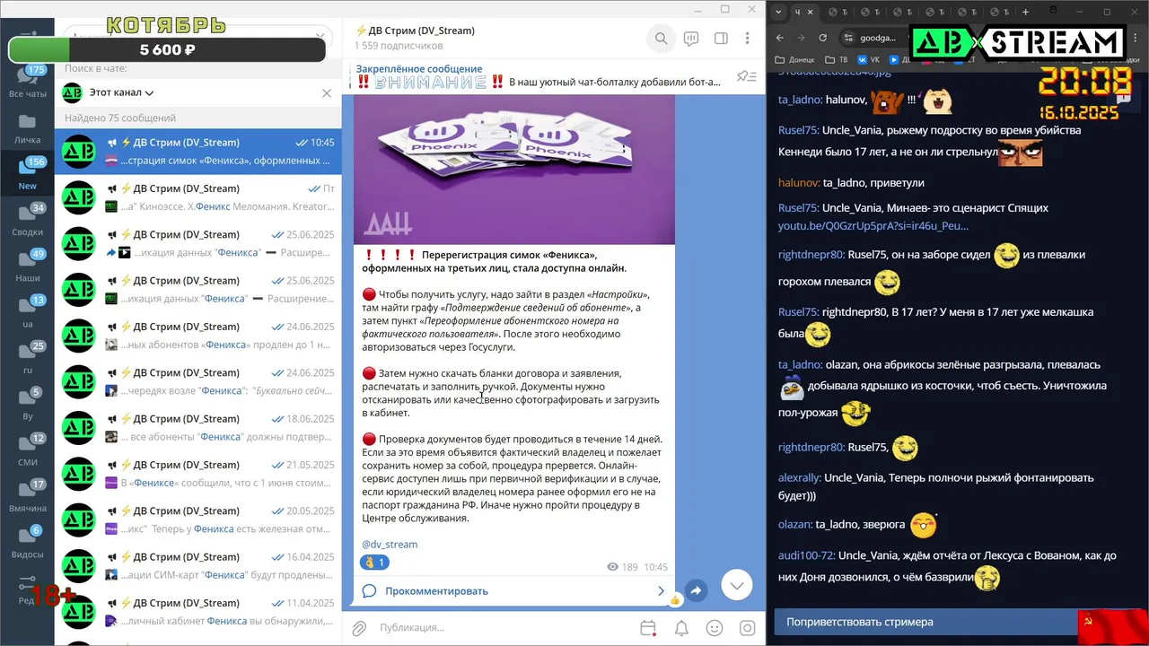Close the in-chat search panel
Viewport: 1149px width, 646px height.
[327, 92]
